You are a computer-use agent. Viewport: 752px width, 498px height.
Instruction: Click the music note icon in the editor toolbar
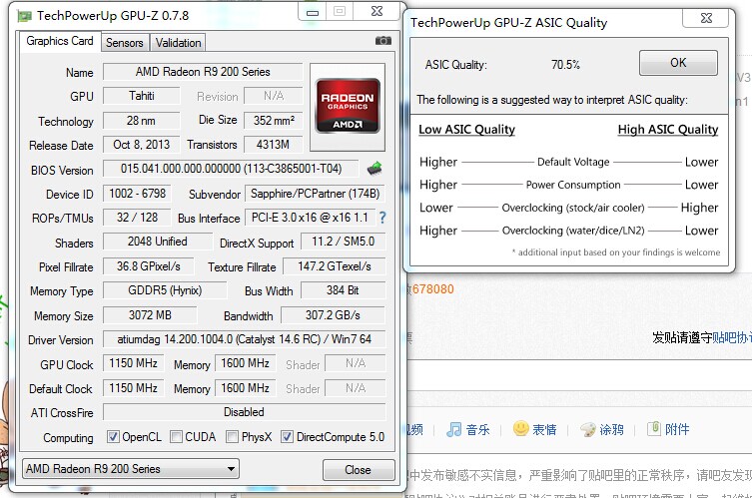pos(453,429)
